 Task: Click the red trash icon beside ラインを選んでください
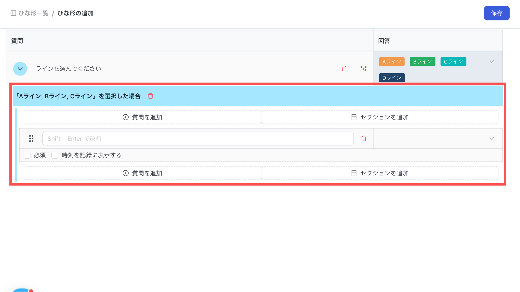pyautogui.click(x=344, y=68)
